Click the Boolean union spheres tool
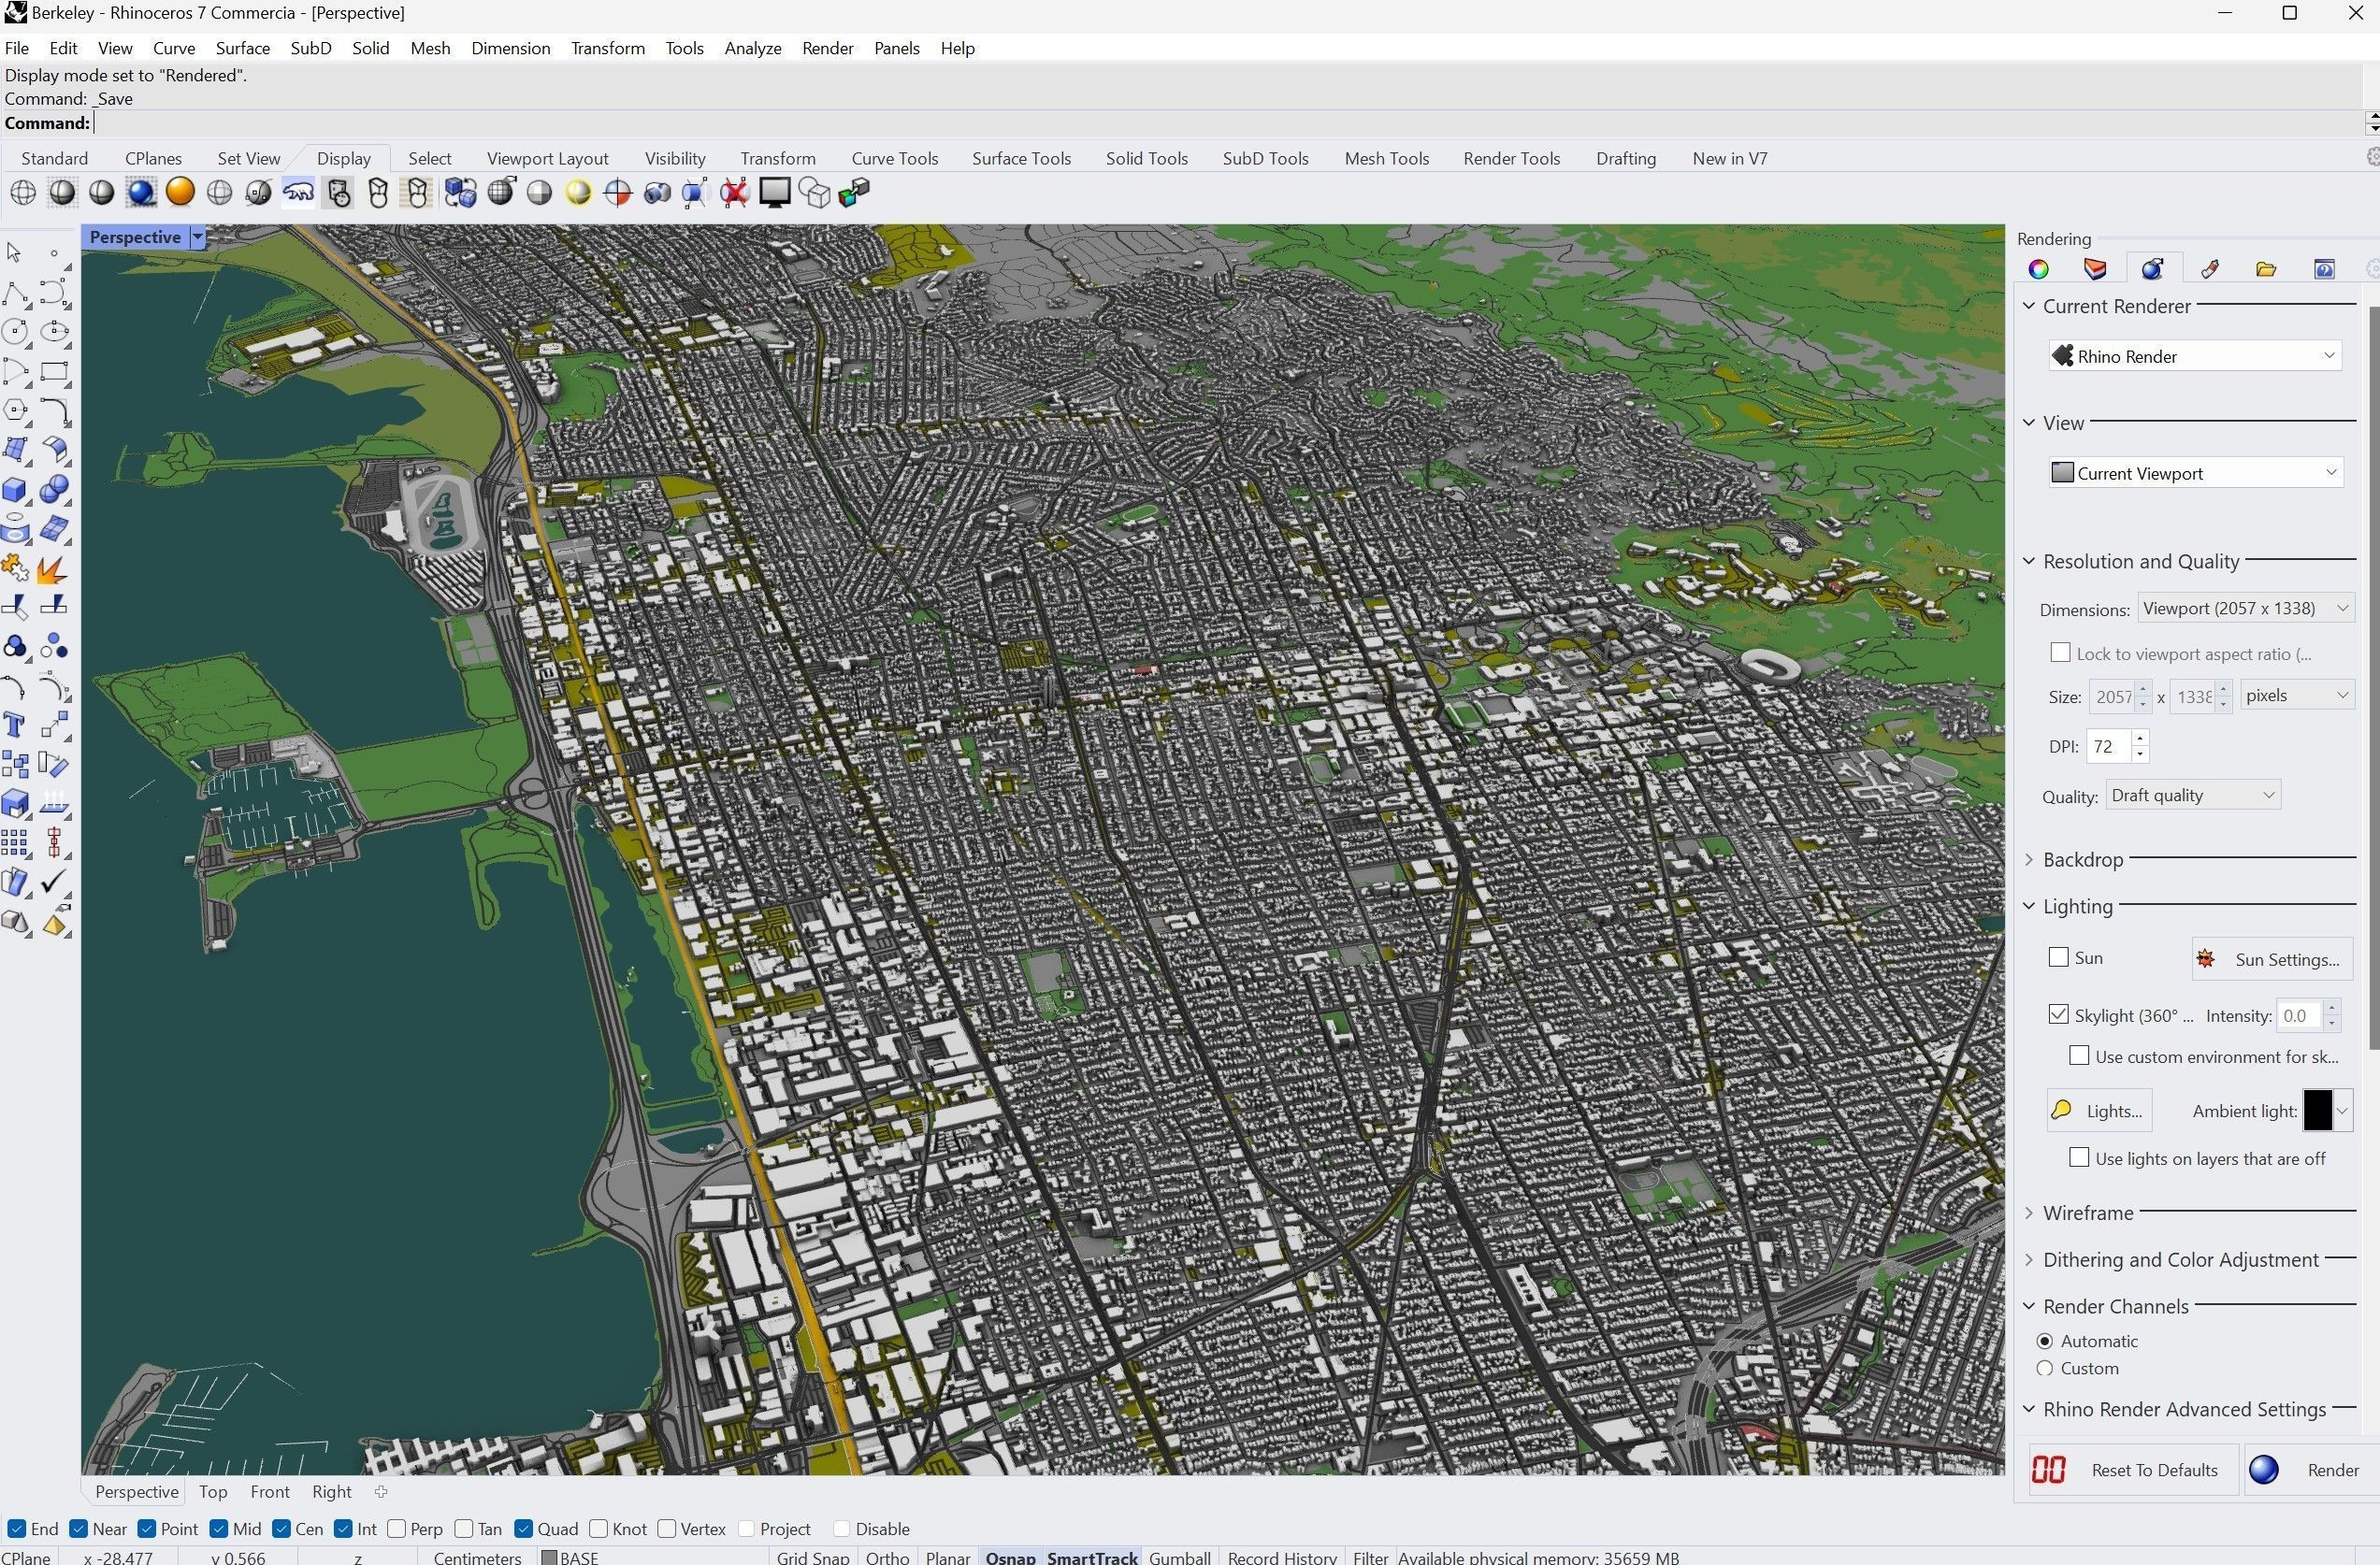Screen dimensions: 2380x1565 click(55, 490)
